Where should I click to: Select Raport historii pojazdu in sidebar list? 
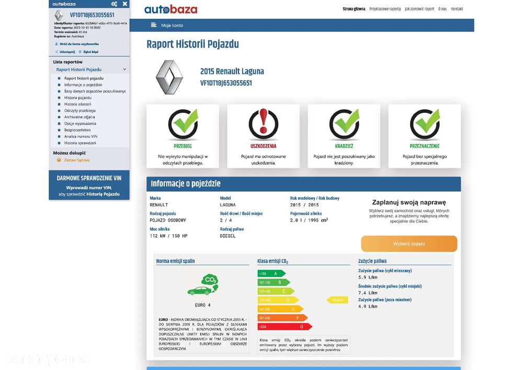click(84, 78)
